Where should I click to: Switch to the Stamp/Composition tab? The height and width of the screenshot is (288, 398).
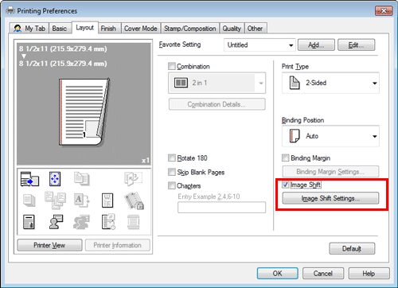pos(190,29)
